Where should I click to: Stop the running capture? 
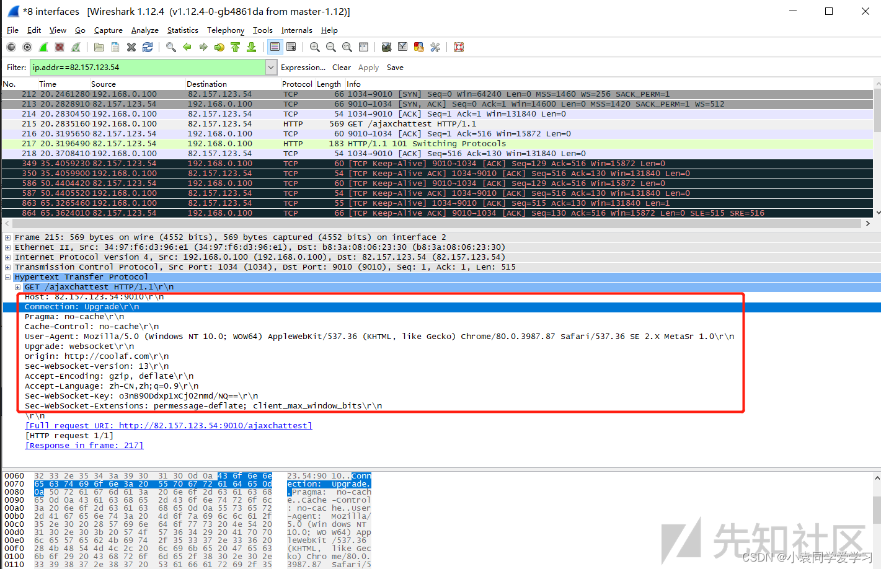point(60,47)
